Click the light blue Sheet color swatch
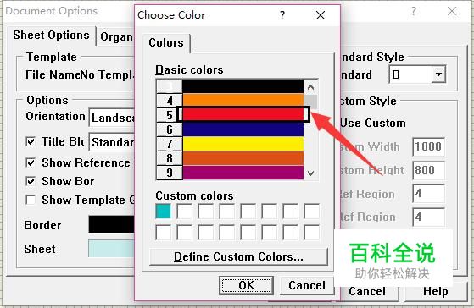Screen dimensions: 474x308 (x=112, y=249)
